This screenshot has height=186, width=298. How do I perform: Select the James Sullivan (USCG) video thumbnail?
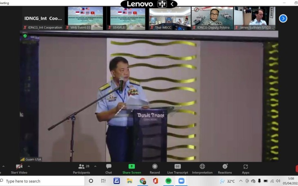(255, 18)
